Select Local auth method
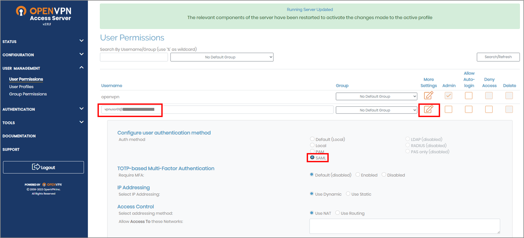524x238 pixels. (x=312, y=145)
